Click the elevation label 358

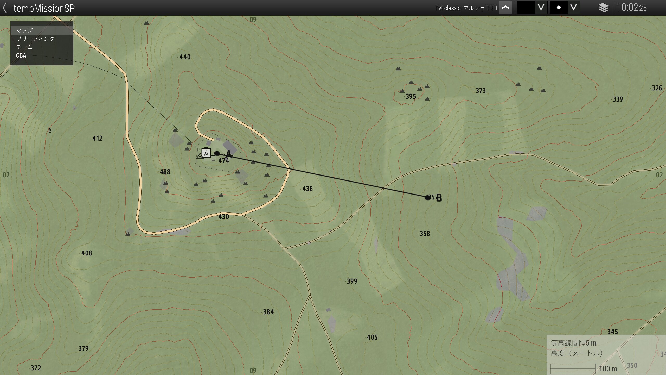click(425, 234)
